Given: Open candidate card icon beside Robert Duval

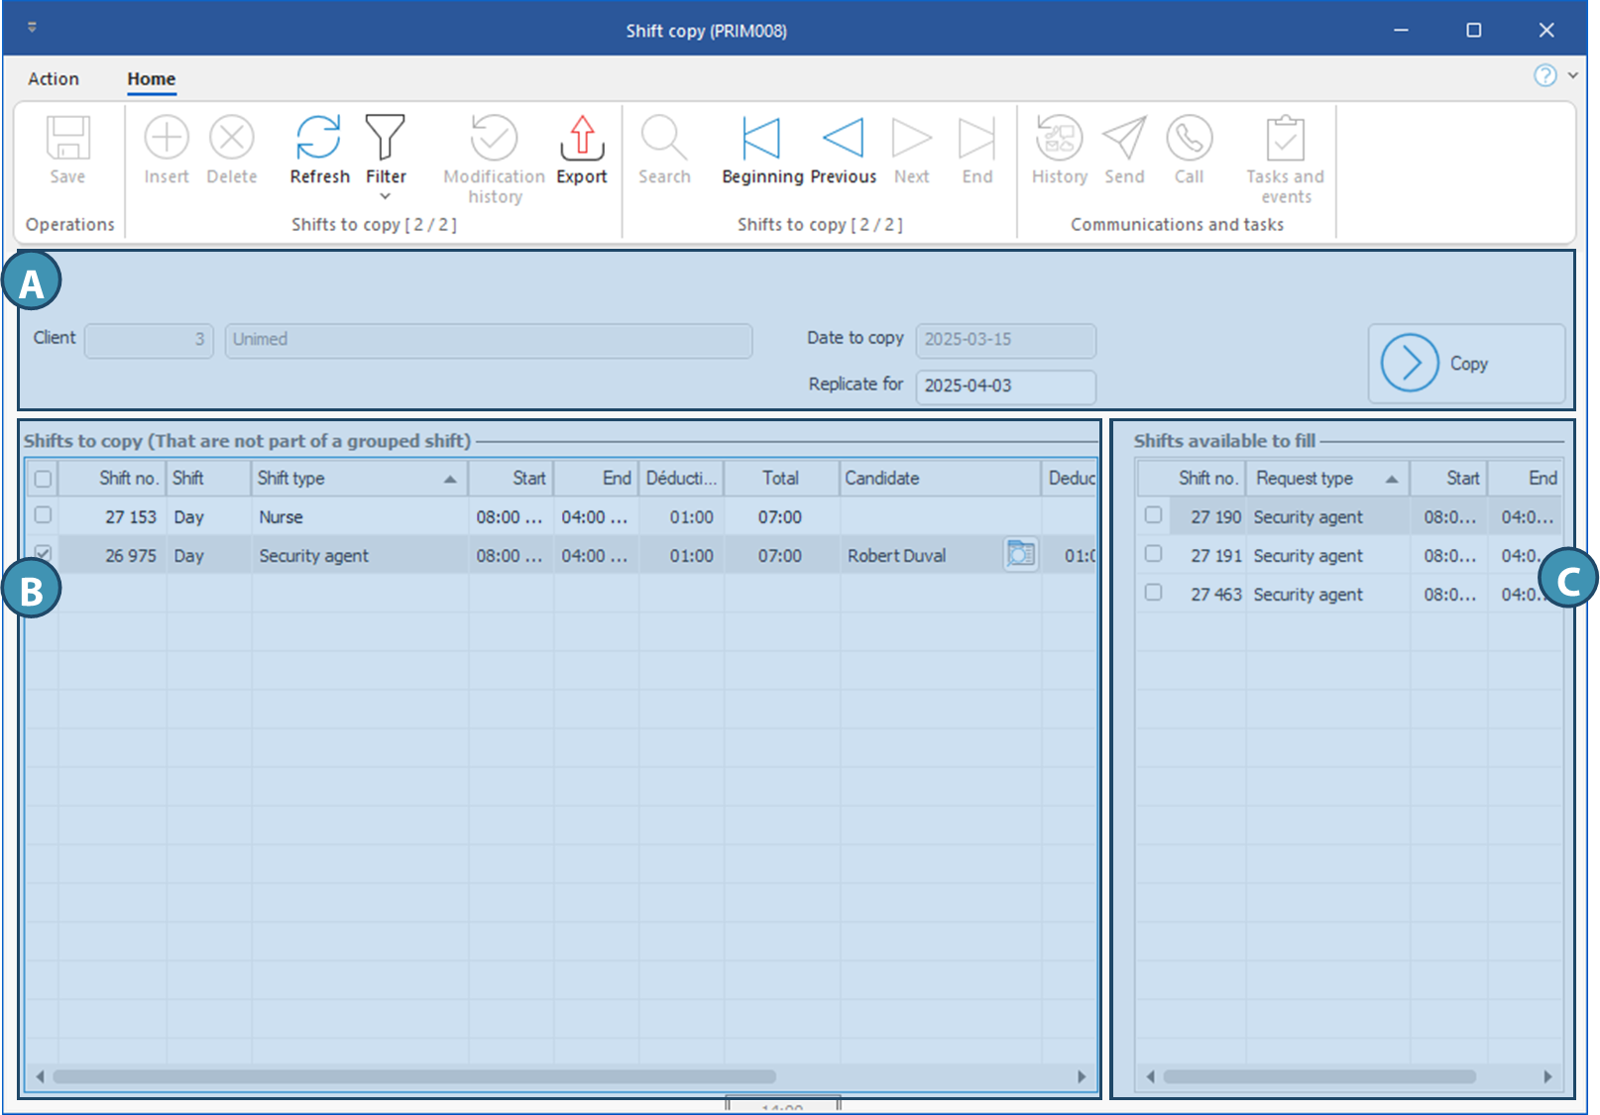Looking at the screenshot, I should 1020,555.
